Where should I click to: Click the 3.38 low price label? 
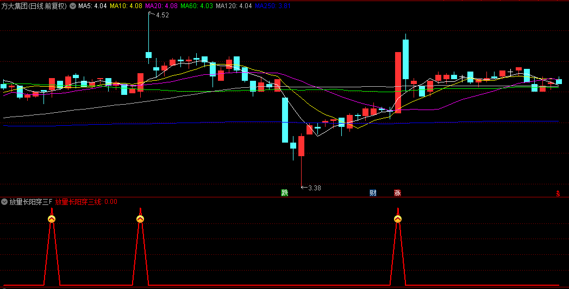[x=315, y=188]
